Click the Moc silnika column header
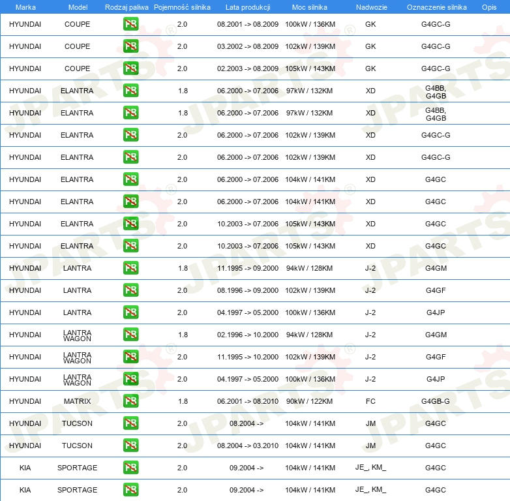The width and height of the screenshot is (510, 501). [x=309, y=7]
